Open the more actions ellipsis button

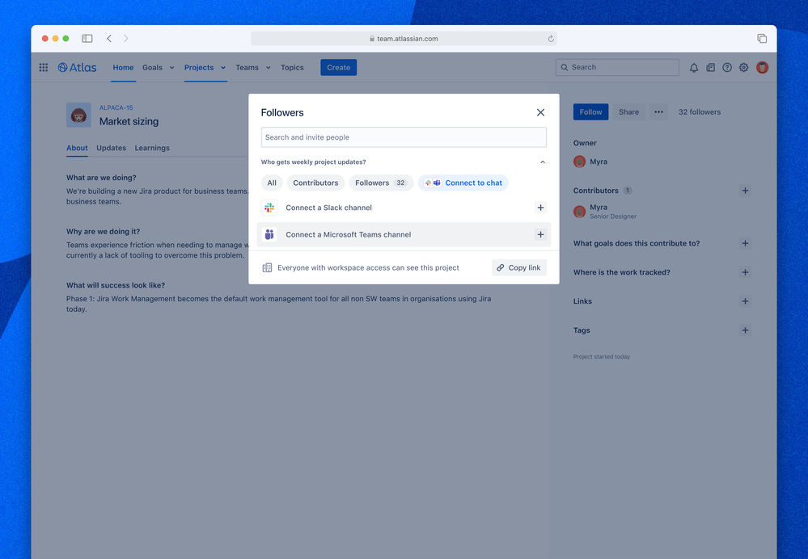(x=658, y=111)
